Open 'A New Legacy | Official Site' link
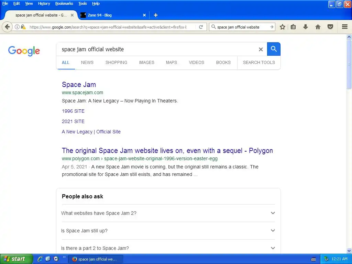Screen dimensions: 352x264 (x=91, y=132)
